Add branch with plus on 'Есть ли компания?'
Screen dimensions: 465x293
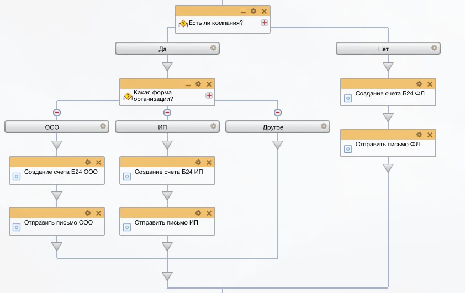(x=265, y=23)
